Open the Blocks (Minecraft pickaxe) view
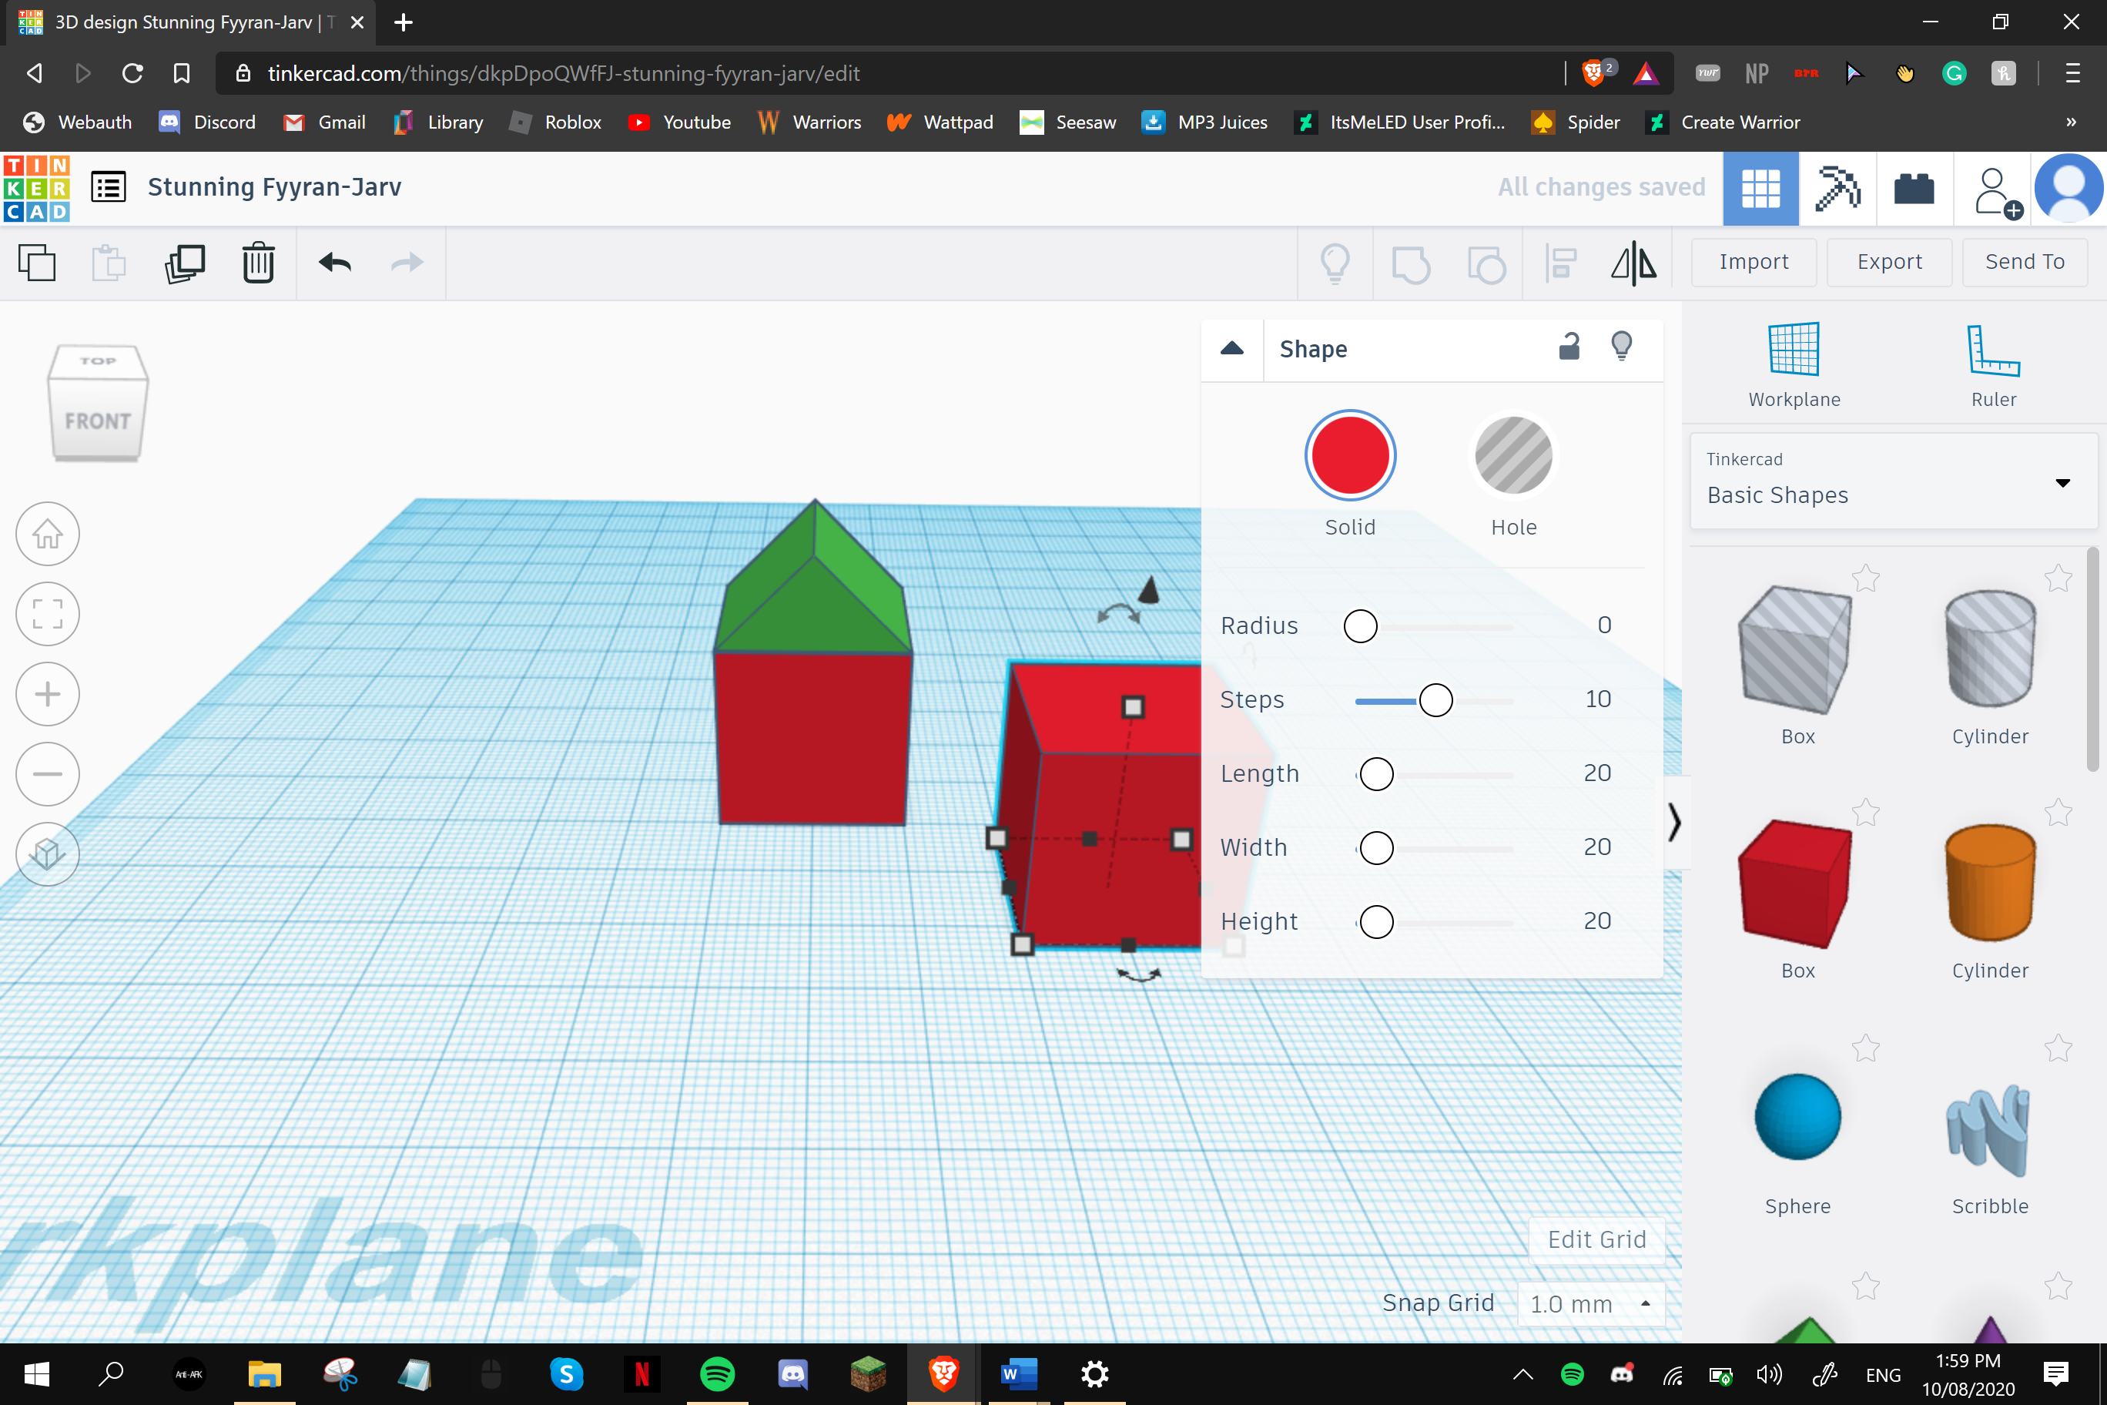 [1837, 188]
